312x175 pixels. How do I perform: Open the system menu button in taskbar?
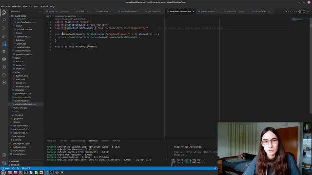coord(3,173)
